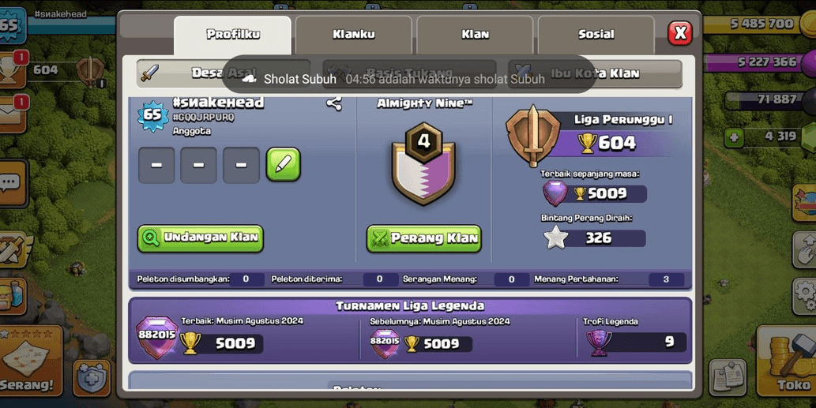Open the Toko shop button

(786, 361)
